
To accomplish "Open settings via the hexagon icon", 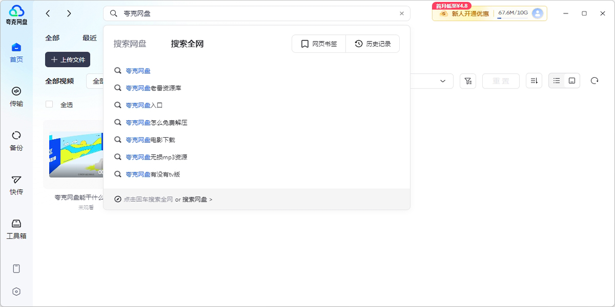I will [x=16, y=292].
